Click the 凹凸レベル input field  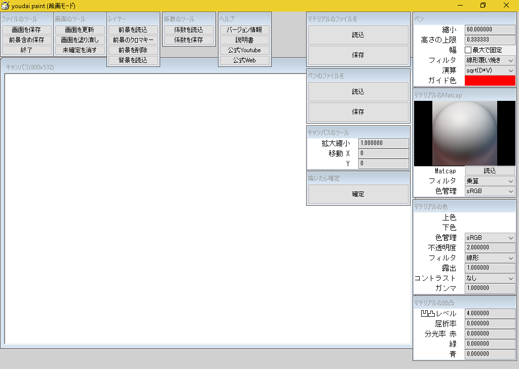coord(490,314)
